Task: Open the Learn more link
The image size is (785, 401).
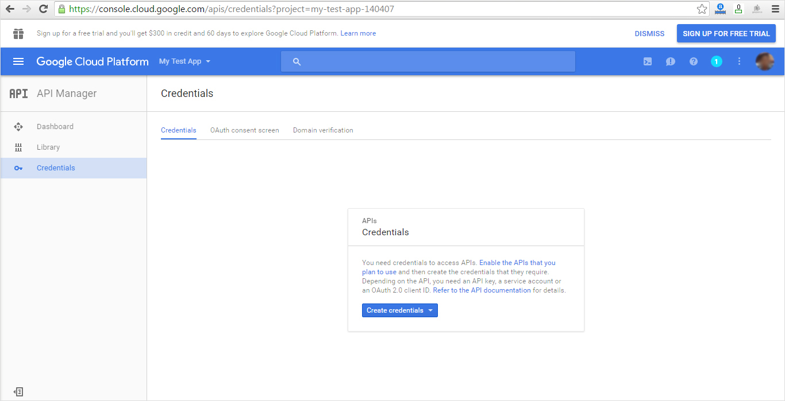Action: coord(358,33)
